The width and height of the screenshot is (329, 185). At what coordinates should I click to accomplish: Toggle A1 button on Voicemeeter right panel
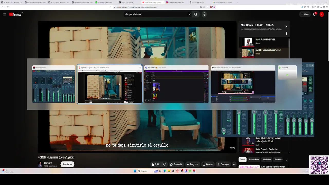click(x=310, y=78)
